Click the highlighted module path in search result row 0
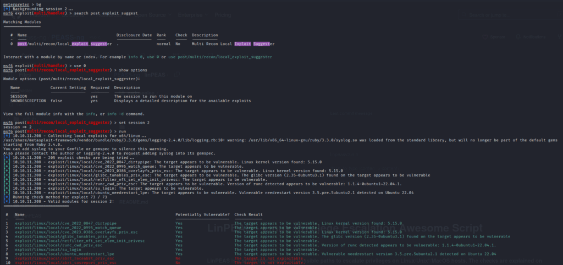Image resolution: width=563 pixels, height=265 pixels. coord(64,43)
